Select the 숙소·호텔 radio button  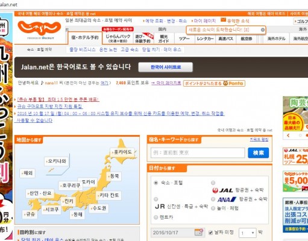156,183
